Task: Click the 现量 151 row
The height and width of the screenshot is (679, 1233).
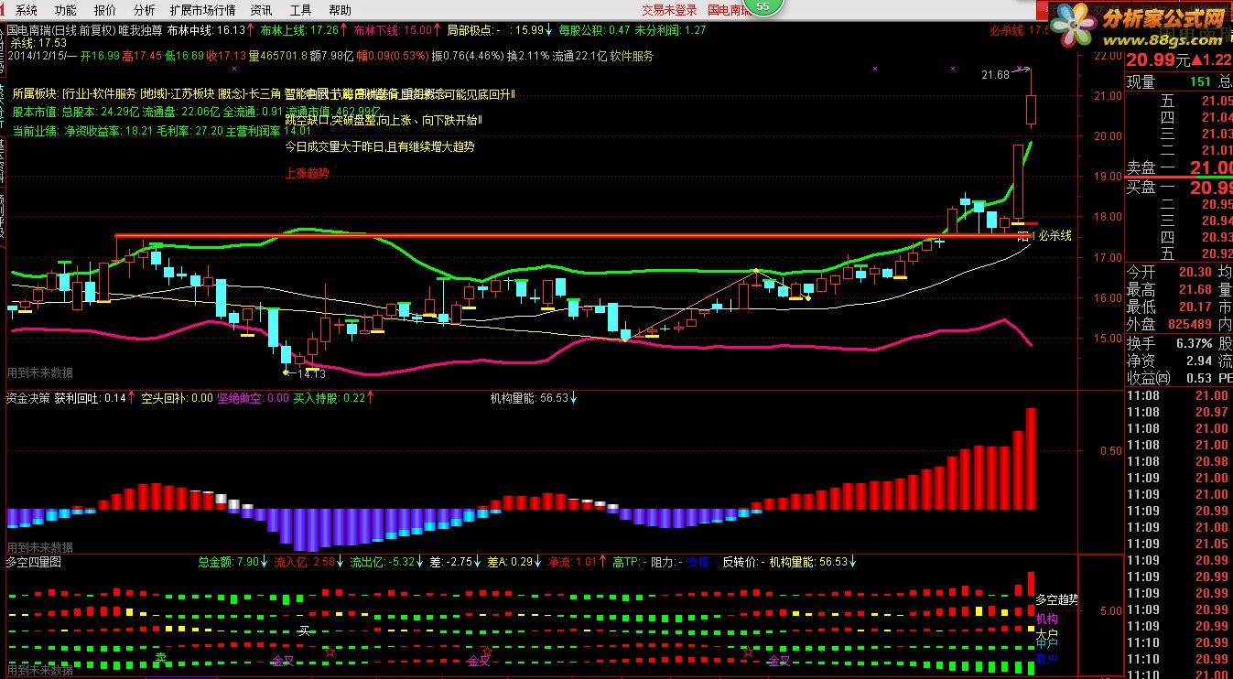Action: coord(1178,82)
